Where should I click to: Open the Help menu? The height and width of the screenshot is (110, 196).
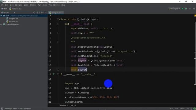click(63, 5)
